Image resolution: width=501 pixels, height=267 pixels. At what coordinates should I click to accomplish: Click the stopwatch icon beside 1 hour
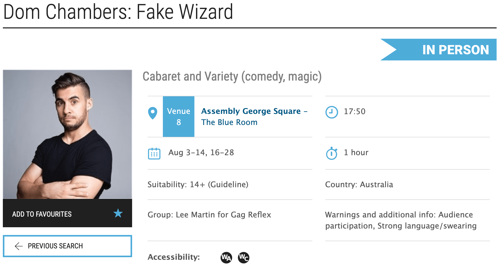pos(332,153)
